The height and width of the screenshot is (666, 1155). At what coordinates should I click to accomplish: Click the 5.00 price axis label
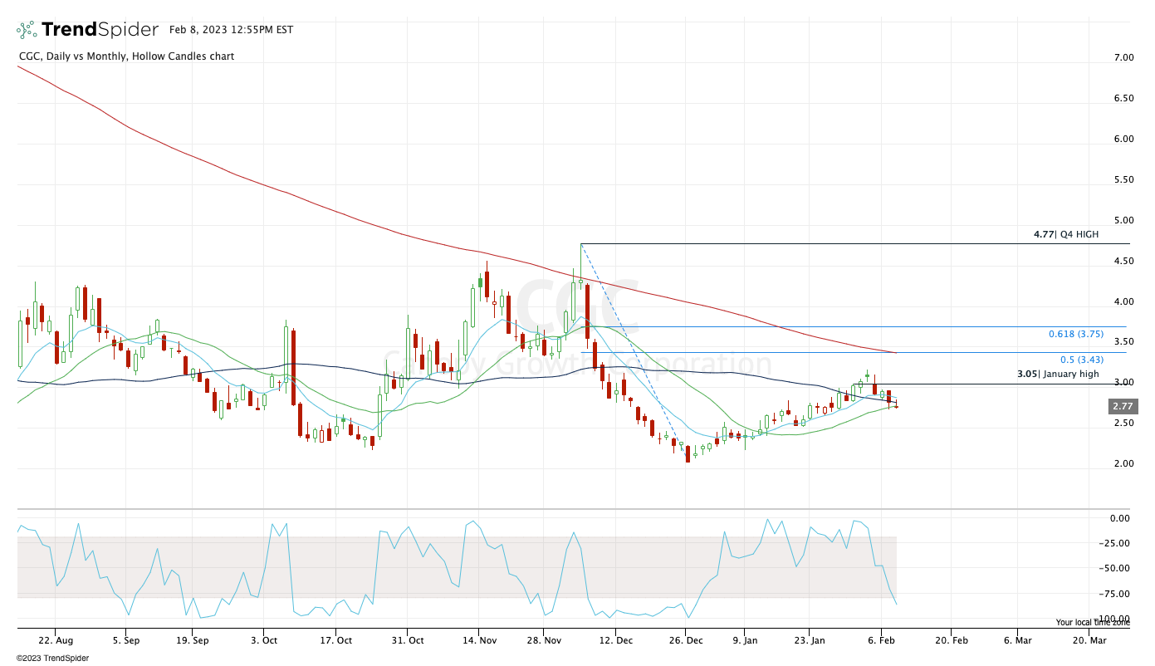(1123, 221)
